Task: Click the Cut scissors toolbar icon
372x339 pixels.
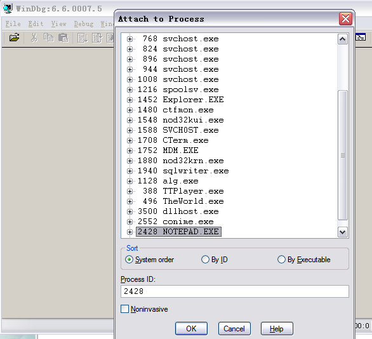Action: [34, 37]
